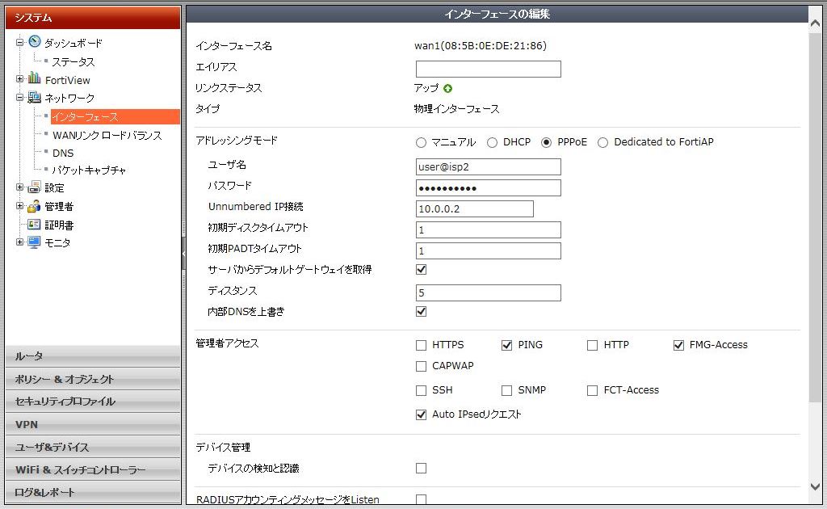This screenshot has width=827, height=509.
Task: Select the DHCP addressing mode
Action: [x=492, y=143]
